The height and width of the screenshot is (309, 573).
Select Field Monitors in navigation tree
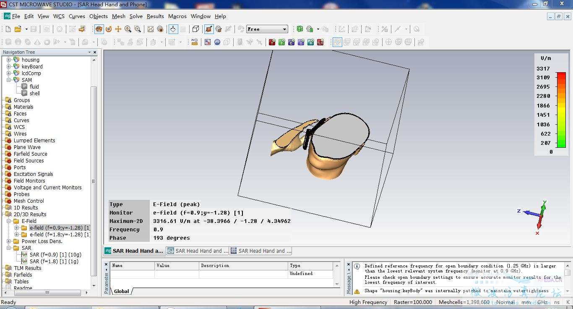29,181
